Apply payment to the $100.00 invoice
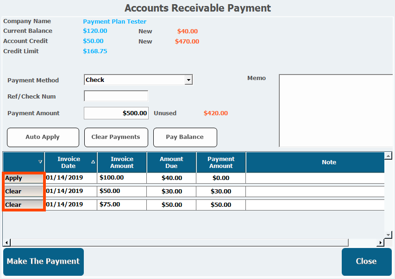This screenshot has width=395, height=279. tap(24, 178)
